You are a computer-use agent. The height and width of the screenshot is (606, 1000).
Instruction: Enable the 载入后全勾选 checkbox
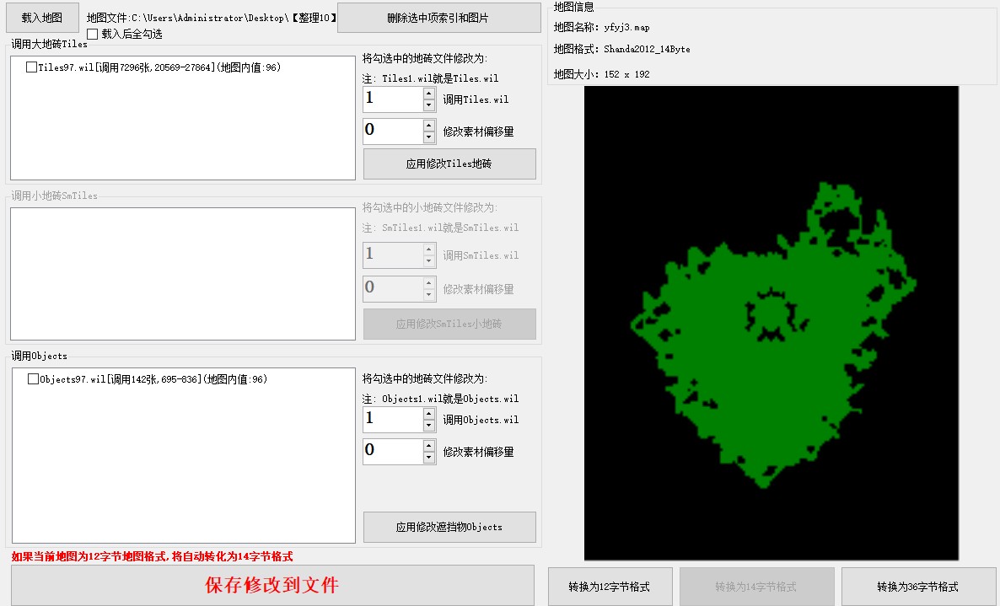point(93,34)
